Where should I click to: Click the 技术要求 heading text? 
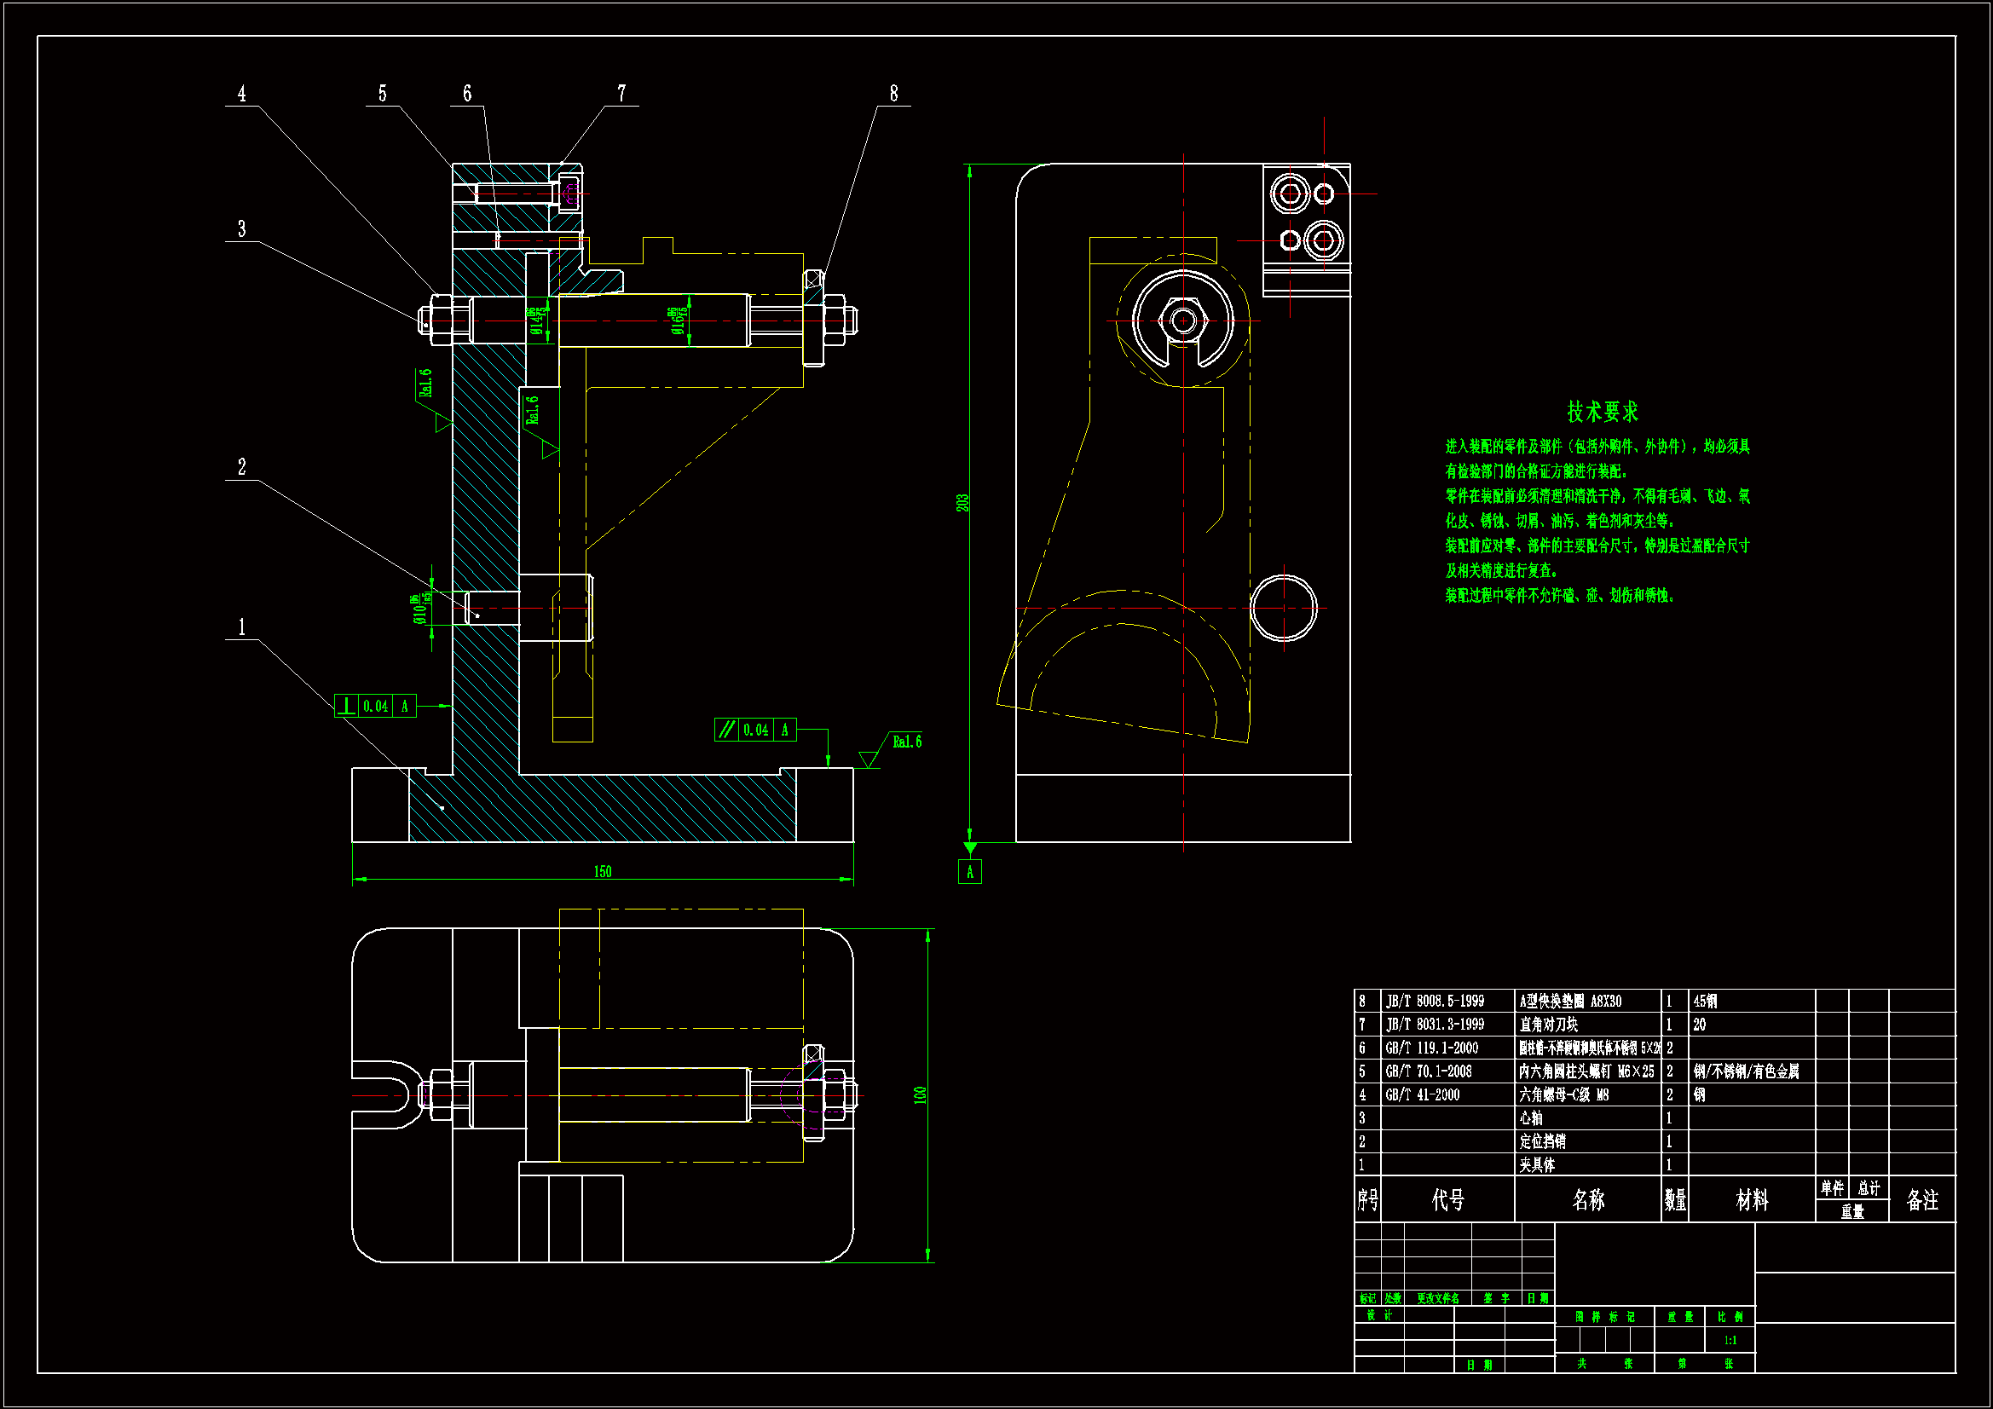[x=1603, y=412]
